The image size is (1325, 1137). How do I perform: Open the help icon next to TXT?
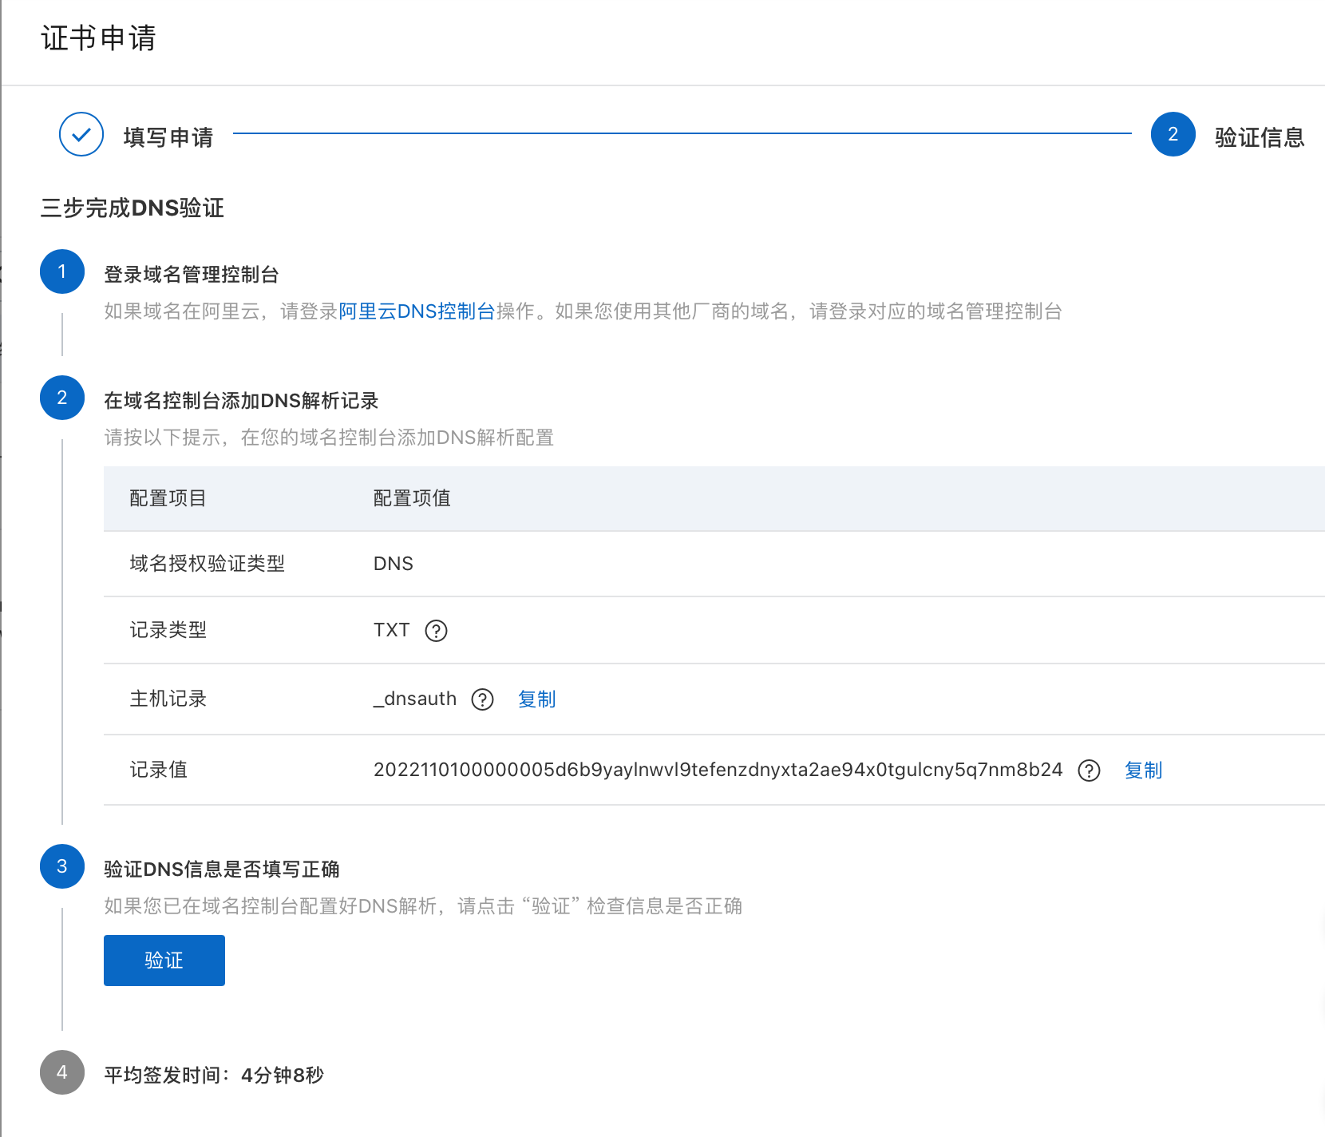coord(436,631)
